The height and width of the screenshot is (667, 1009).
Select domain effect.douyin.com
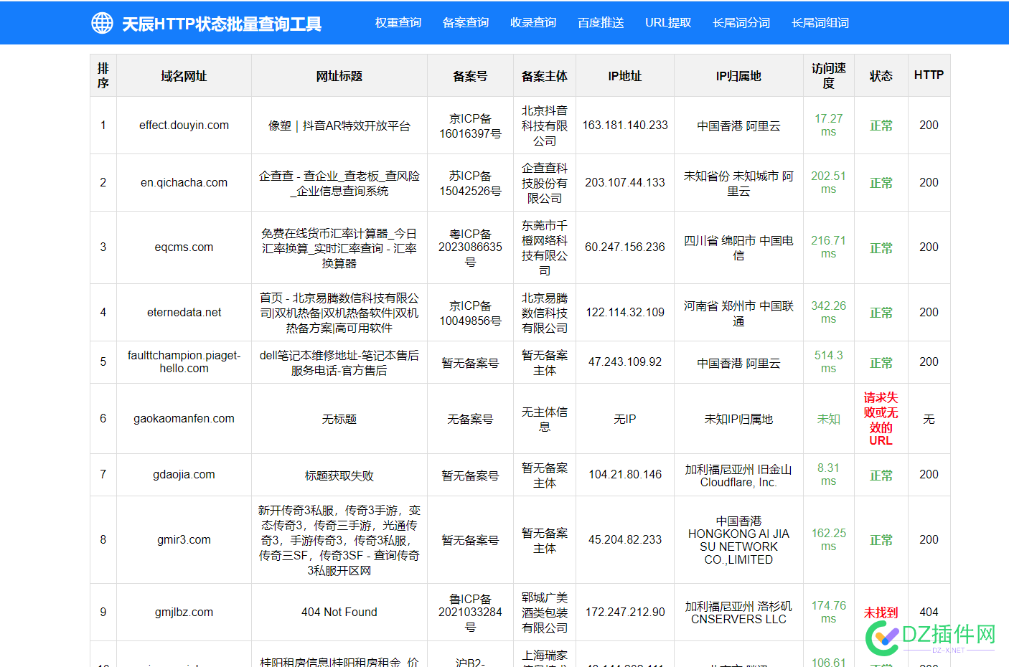coord(184,125)
